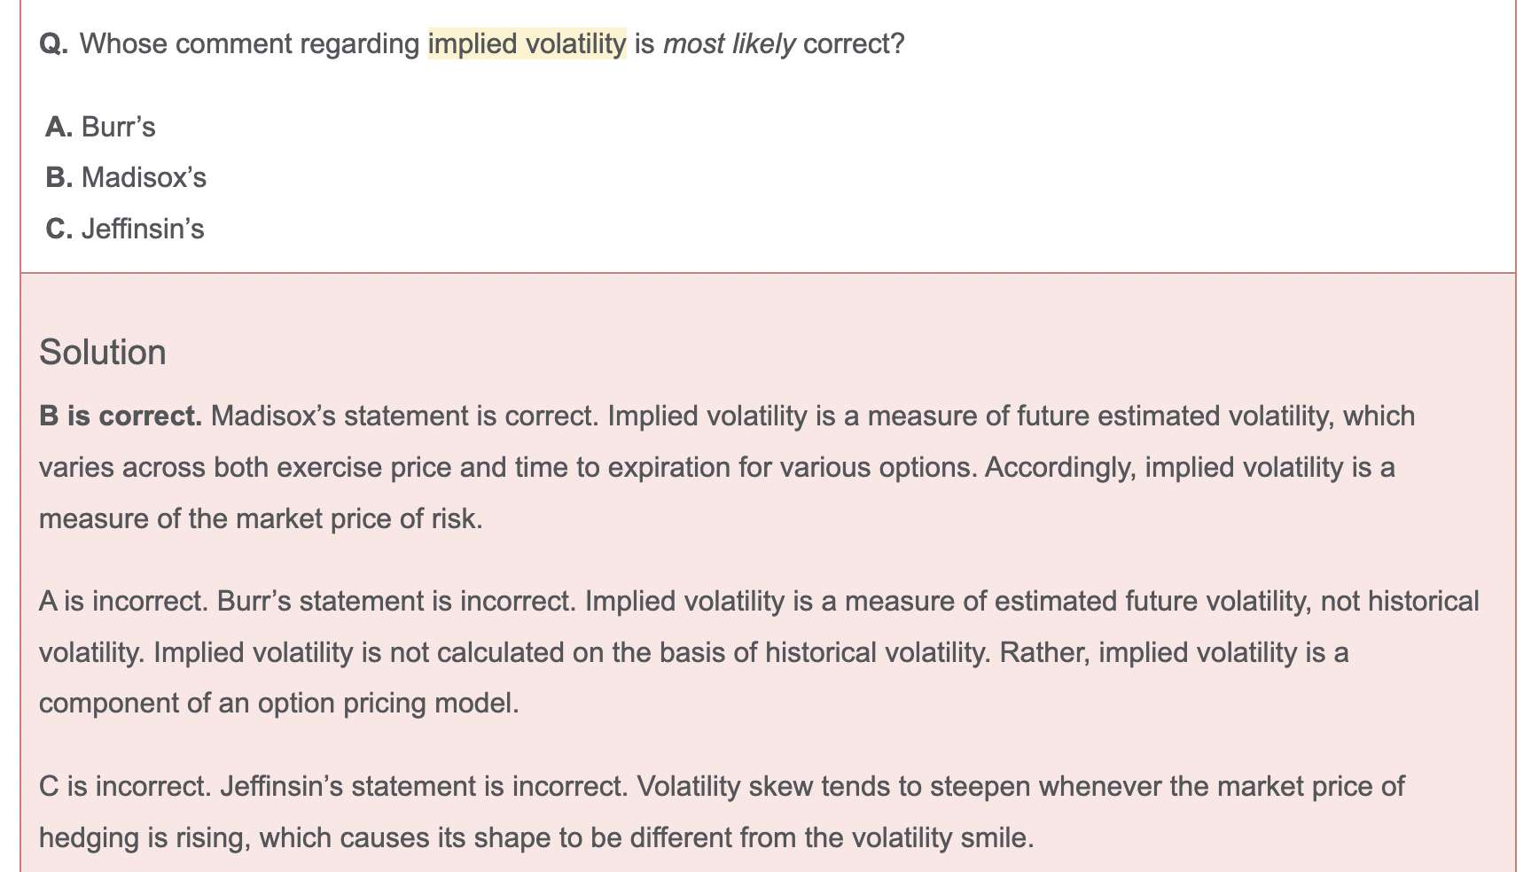The width and height of the screenshot is (1539, 872).
Task: Click the bold letter C. label
Action: pyautogui.click(x=59, y=229)
